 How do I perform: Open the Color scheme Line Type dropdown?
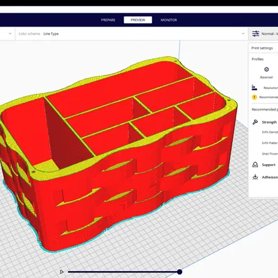coord(131,34)
